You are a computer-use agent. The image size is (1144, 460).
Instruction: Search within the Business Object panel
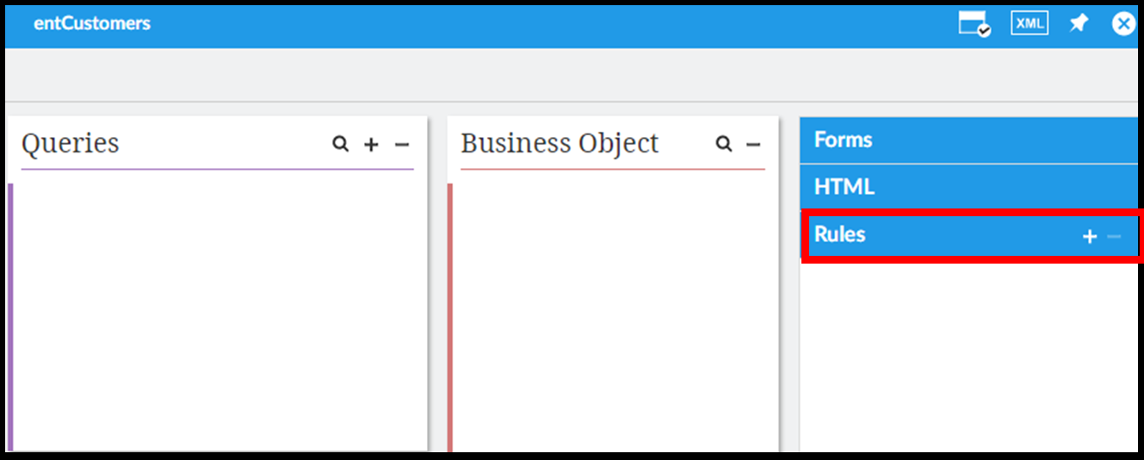[724, 144]
